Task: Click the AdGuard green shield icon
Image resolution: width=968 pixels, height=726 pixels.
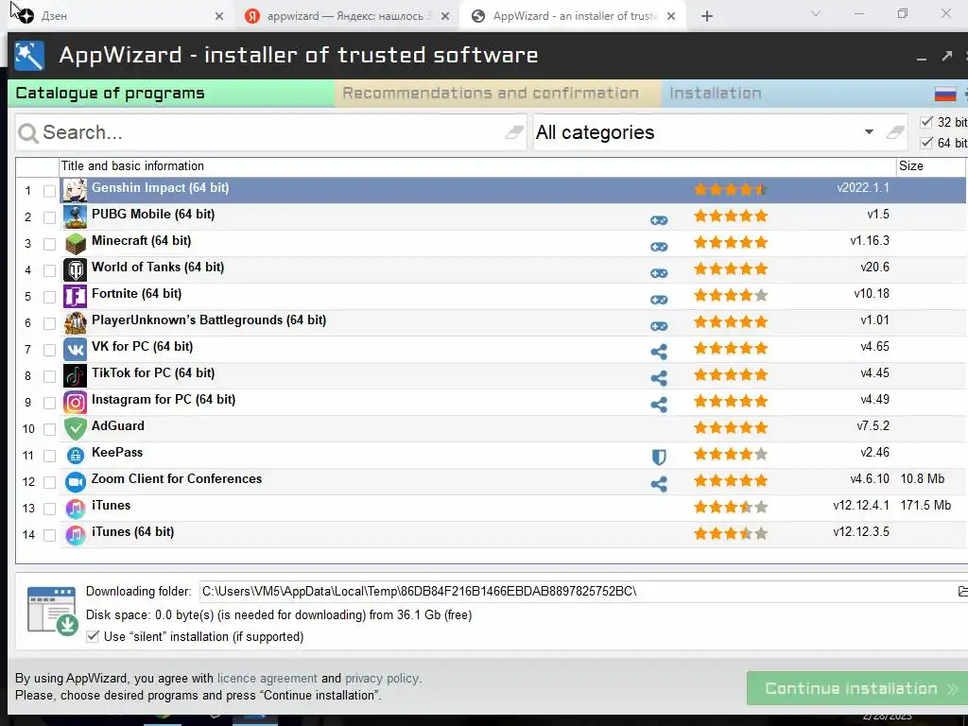Action: (76, 428)
